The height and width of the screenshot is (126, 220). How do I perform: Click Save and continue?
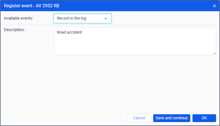point(172,118)
